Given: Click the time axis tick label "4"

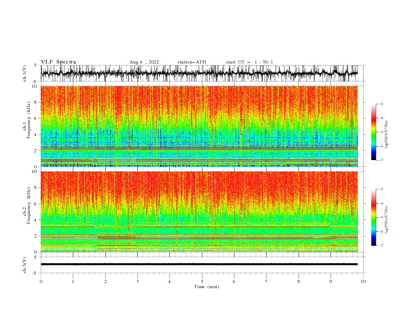Looking at the screenshot, I should 169,281.
